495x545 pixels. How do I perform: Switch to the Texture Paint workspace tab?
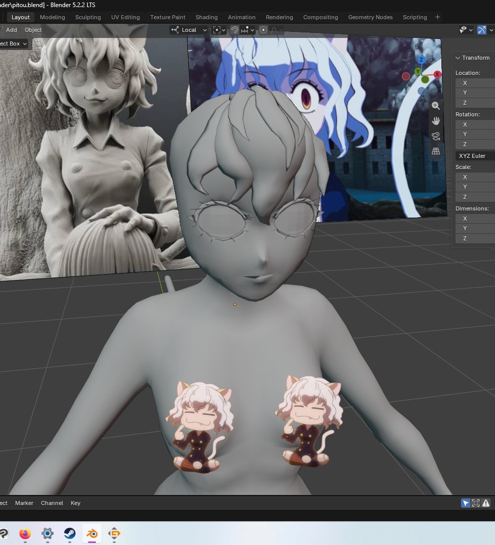[167, 17]
